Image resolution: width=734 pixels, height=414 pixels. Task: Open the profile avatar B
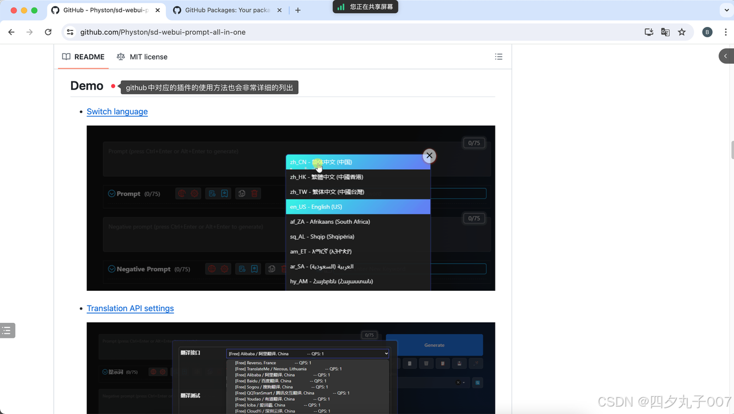coord(707,32)
